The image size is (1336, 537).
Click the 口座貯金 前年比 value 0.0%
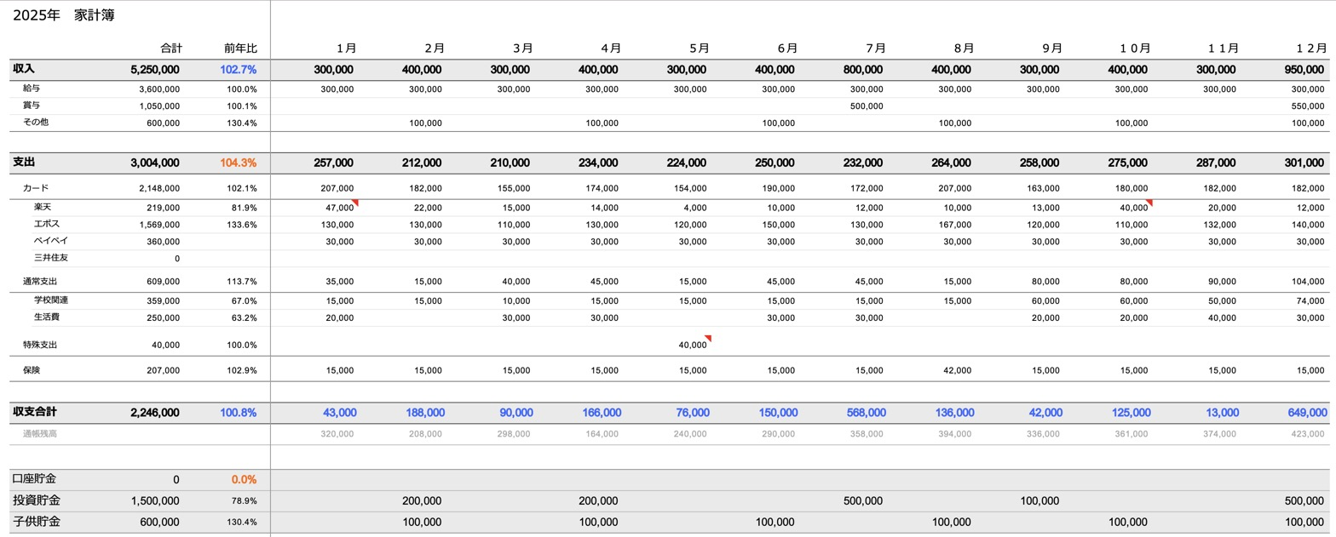244,480
